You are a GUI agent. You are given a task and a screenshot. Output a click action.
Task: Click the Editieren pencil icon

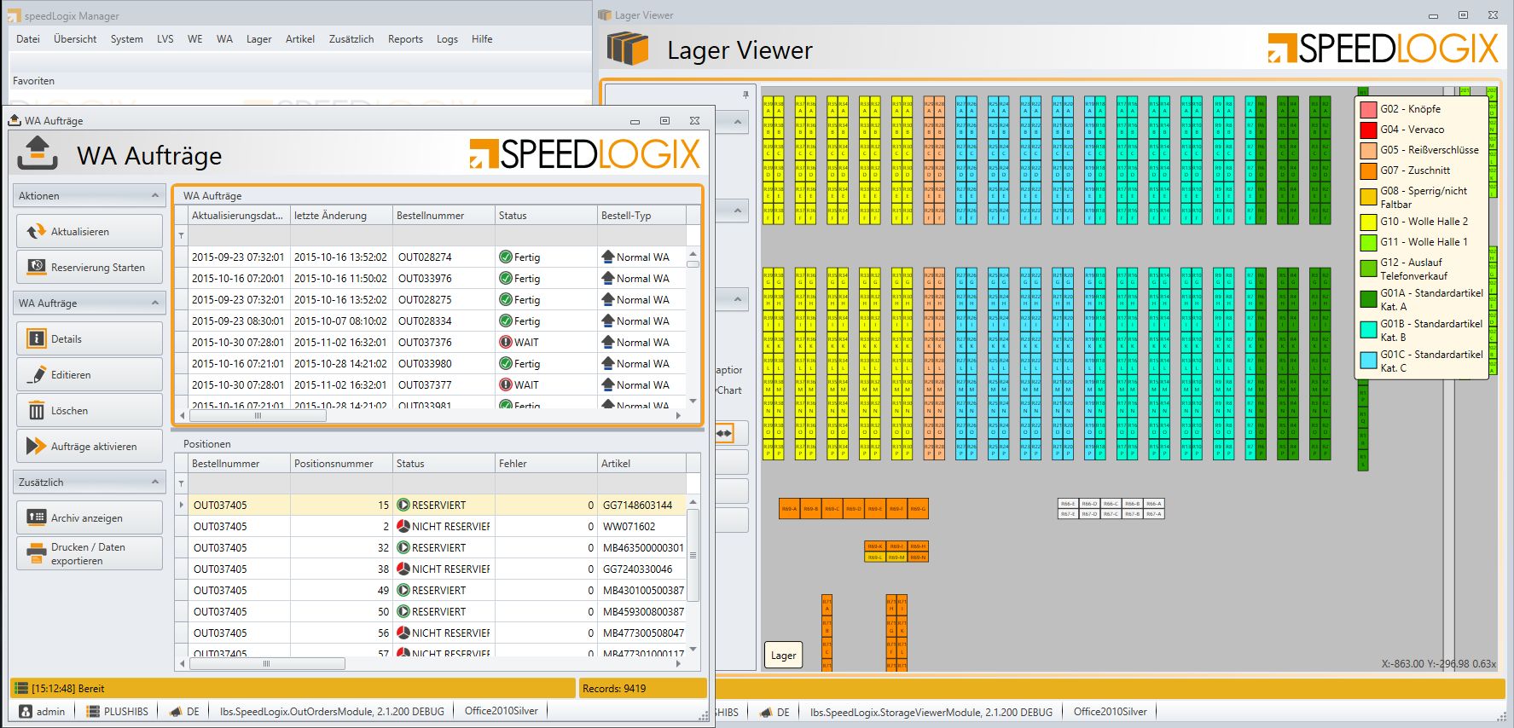pos(36,374)
